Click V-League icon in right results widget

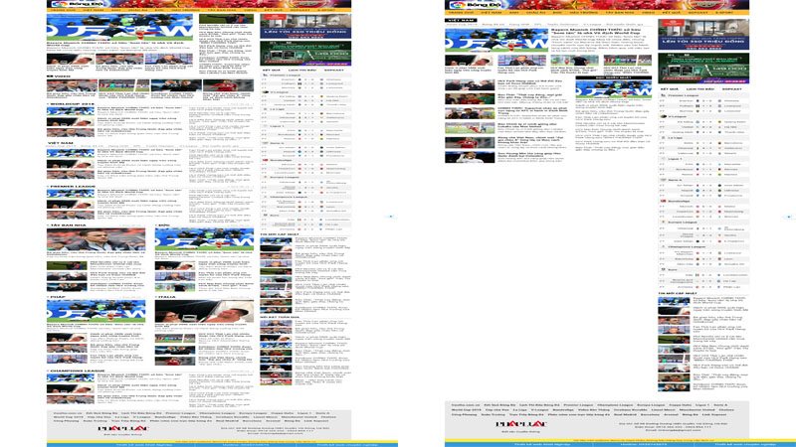point(663,116)
